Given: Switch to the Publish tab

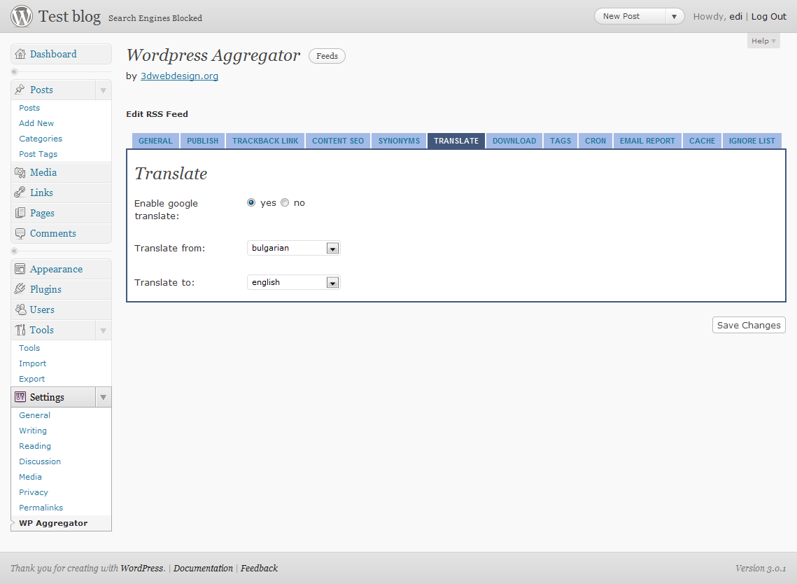Looking at the screenshot, I should [x=202, y=141].
